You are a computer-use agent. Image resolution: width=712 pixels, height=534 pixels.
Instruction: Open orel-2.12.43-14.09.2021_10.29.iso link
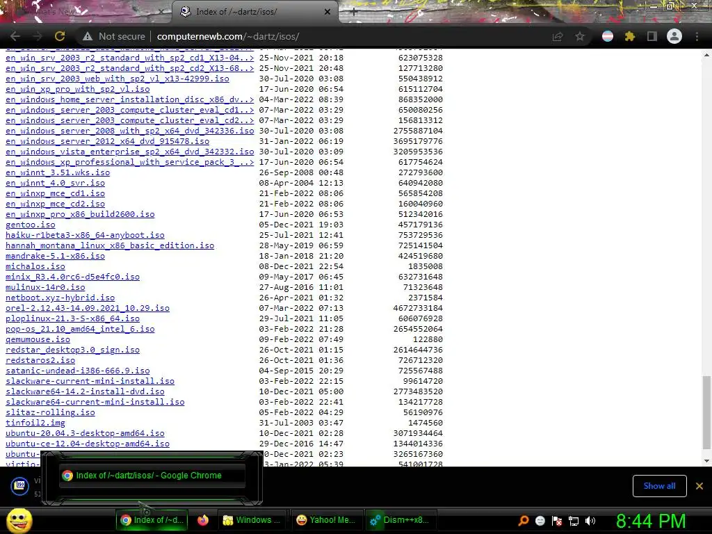88,308
